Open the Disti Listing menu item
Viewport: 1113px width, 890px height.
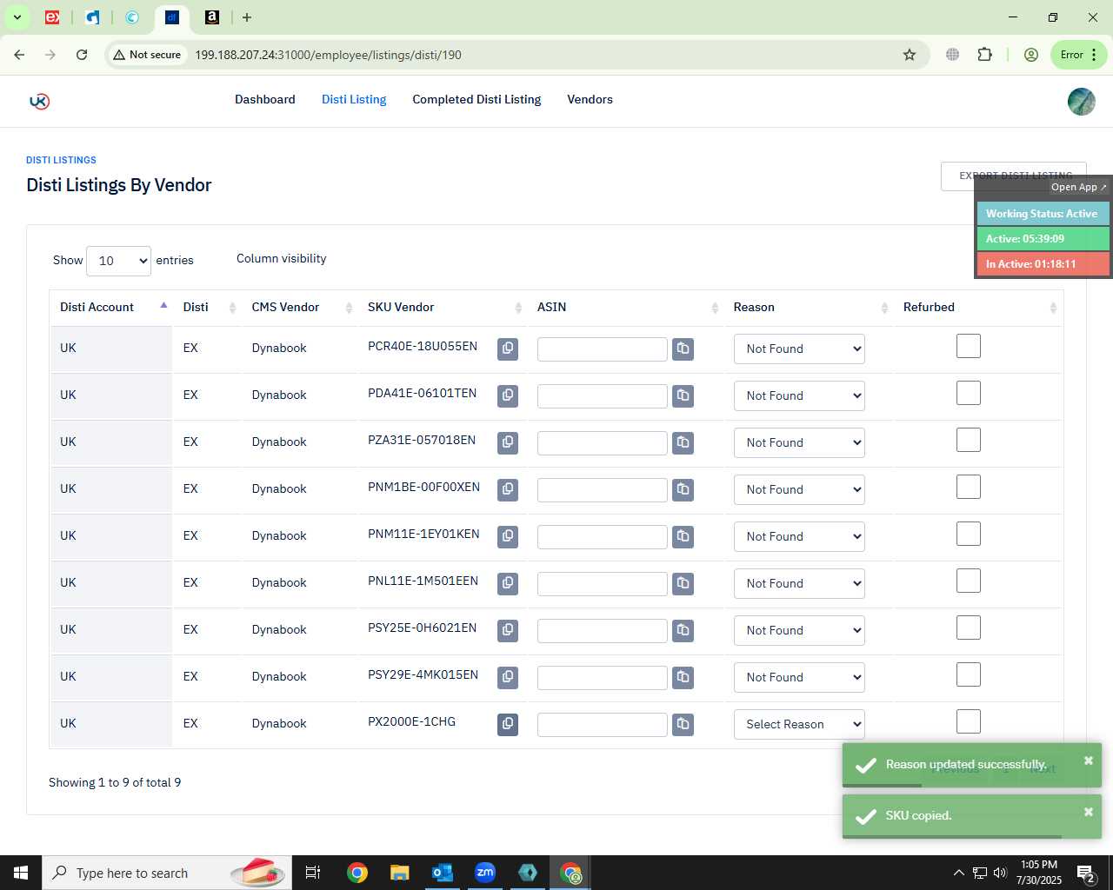coord(354,99)
